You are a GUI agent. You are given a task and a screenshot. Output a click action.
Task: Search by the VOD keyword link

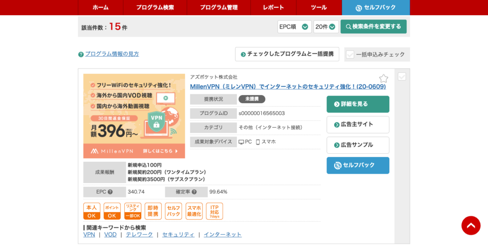tap(110, 235)
